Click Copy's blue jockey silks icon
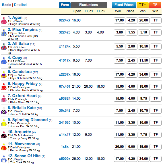 [4, 61]
